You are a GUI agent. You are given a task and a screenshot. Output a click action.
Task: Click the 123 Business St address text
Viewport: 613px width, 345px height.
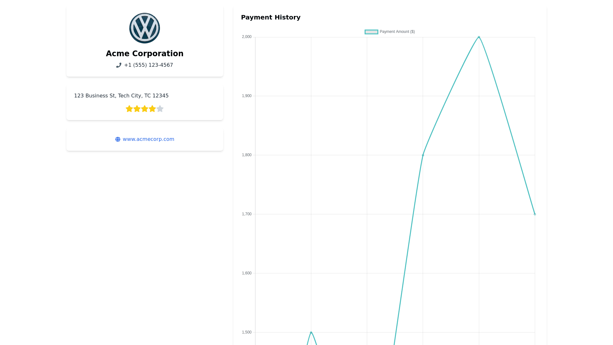click(121, 96)
